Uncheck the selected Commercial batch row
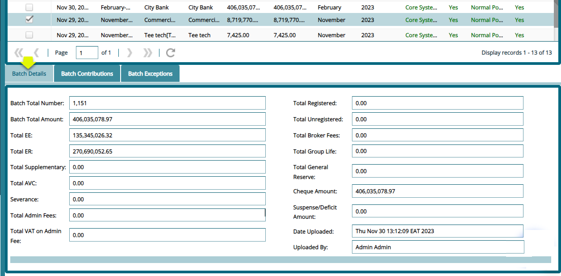The height and width of the screenshot is (276, 561). pyautogui.click(x=29, y=20)
